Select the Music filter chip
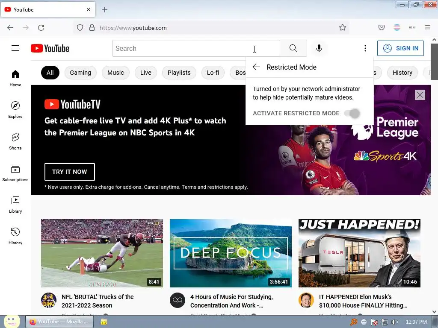 click(x=115, y=73)
